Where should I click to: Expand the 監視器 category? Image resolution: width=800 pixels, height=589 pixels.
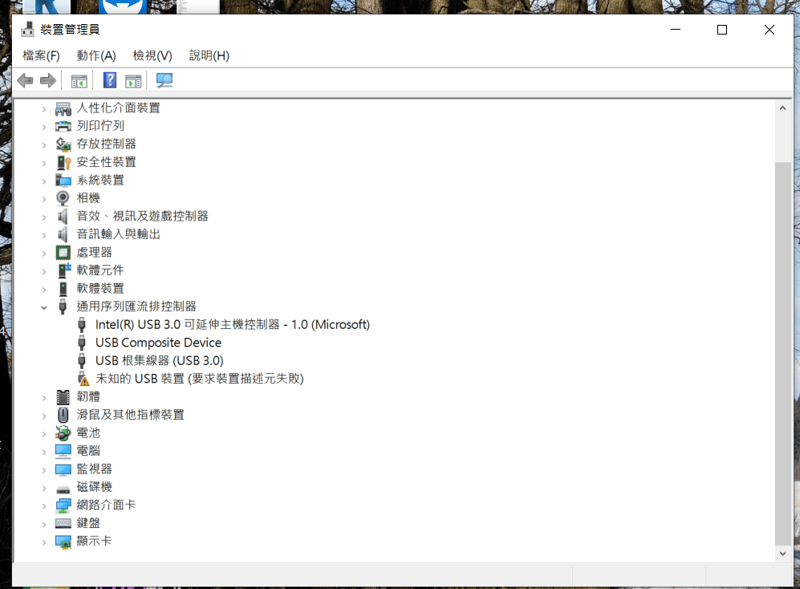[44, 470]
